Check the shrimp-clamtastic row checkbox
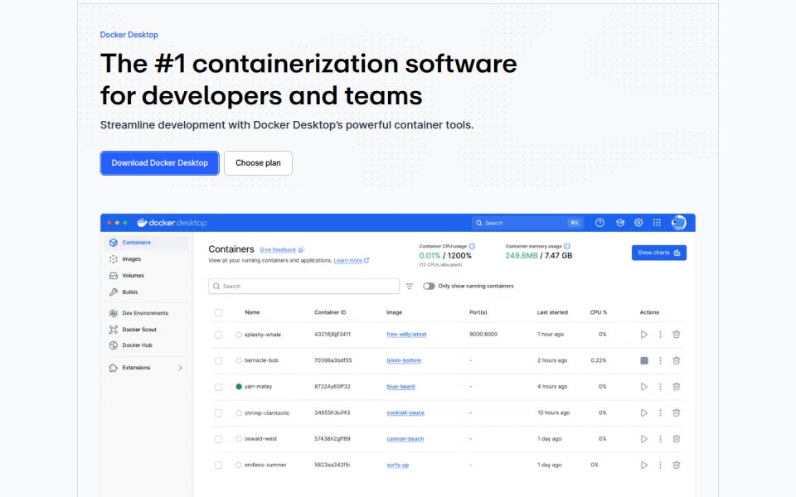This screenshot has height=497, width=796. click(x=218, y=413)
